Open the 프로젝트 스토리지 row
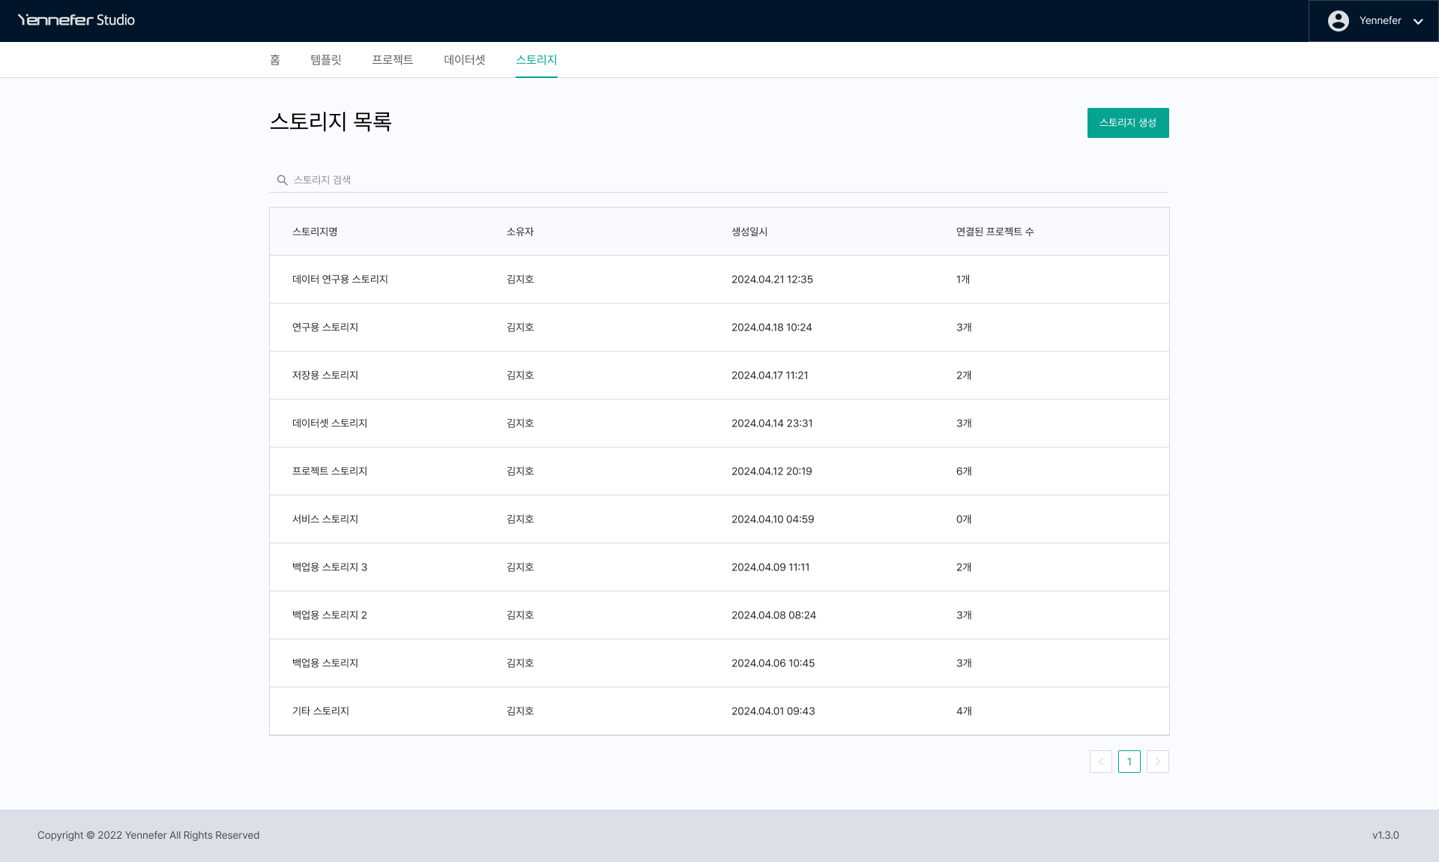 [x=329, y=471]
